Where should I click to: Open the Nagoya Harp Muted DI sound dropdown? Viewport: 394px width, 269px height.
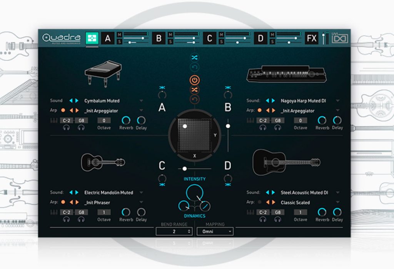[x=338, y=101]
